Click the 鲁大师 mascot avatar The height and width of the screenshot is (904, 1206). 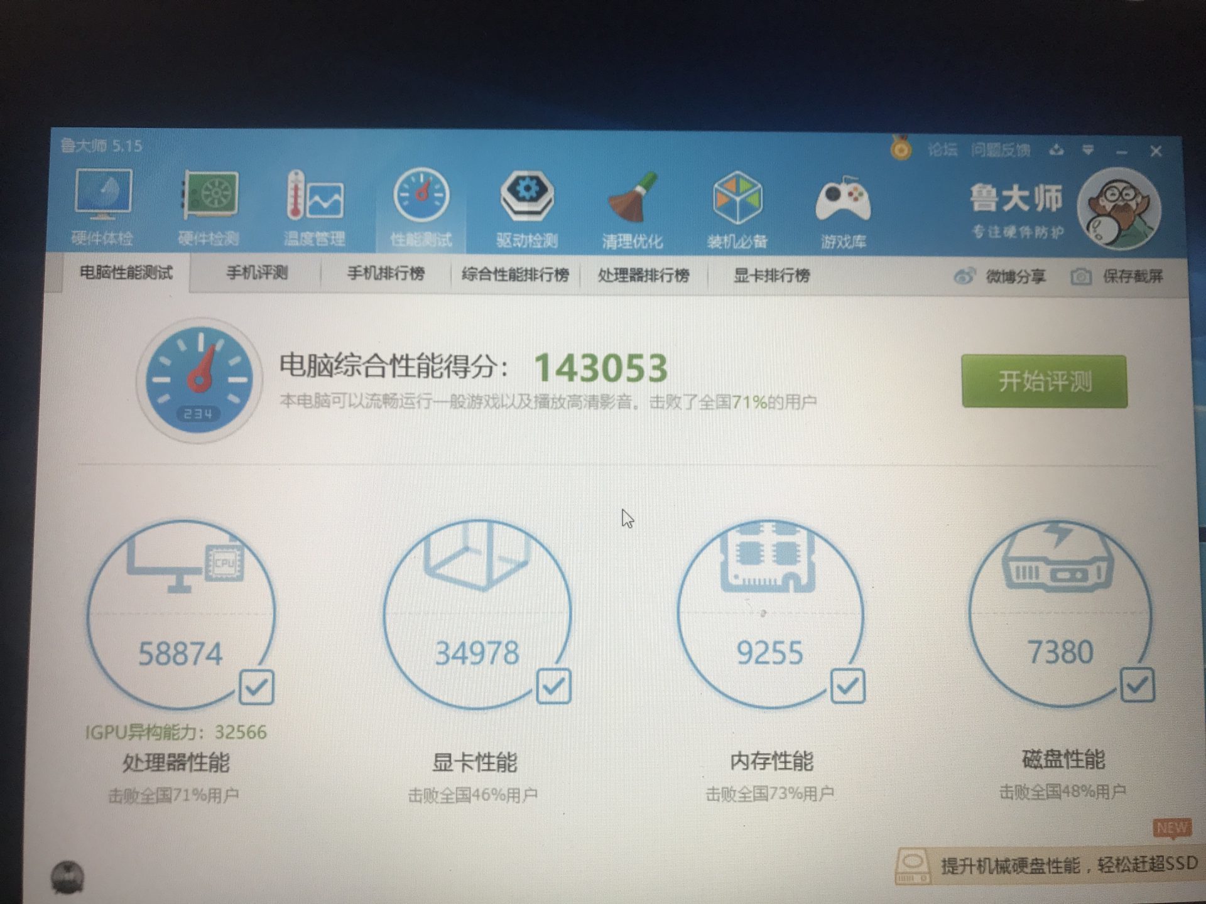(x=1119, y=209)
